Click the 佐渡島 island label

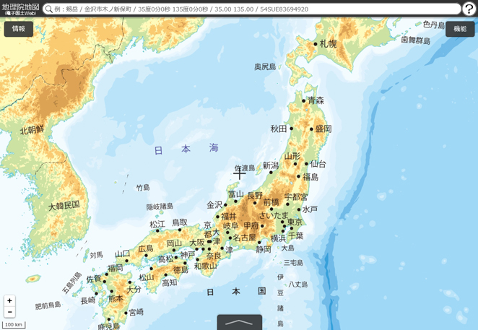[245, 168]
